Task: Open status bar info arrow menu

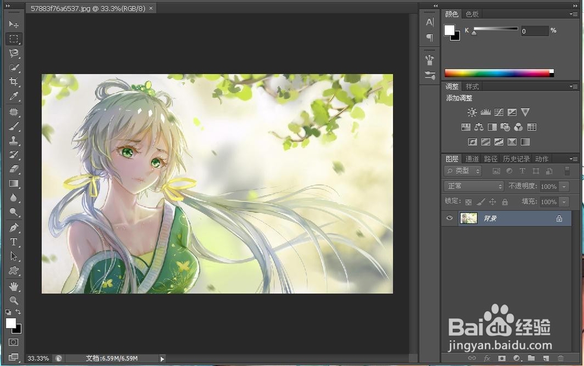Action: [162, 359]
